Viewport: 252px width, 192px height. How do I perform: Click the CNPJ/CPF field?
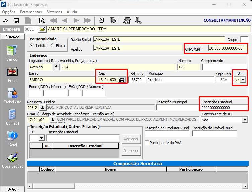tap(228, 48)
